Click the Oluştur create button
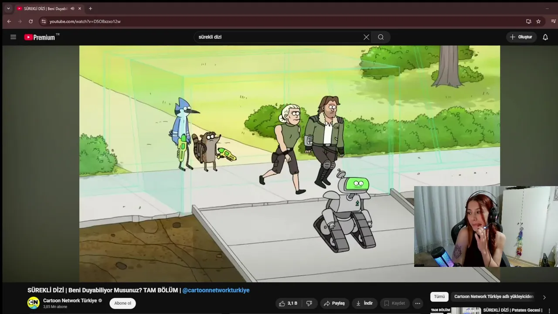Image resolution: width=558 pixels, height=314 pixels. (521, 37)
